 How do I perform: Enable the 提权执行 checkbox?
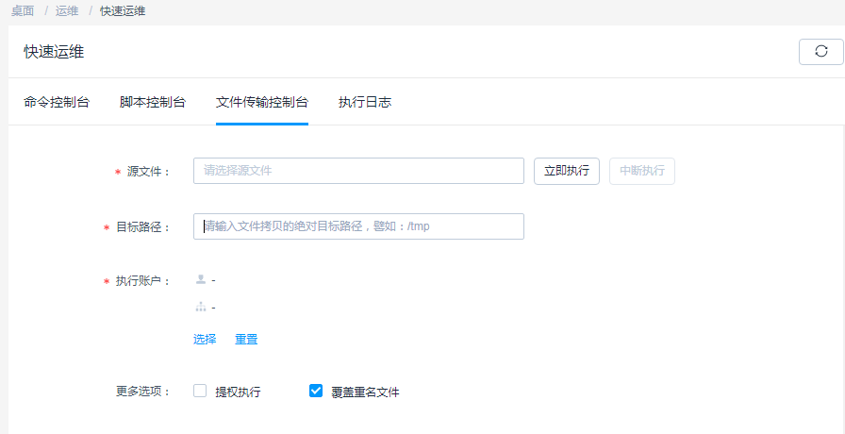click(200, 391)
